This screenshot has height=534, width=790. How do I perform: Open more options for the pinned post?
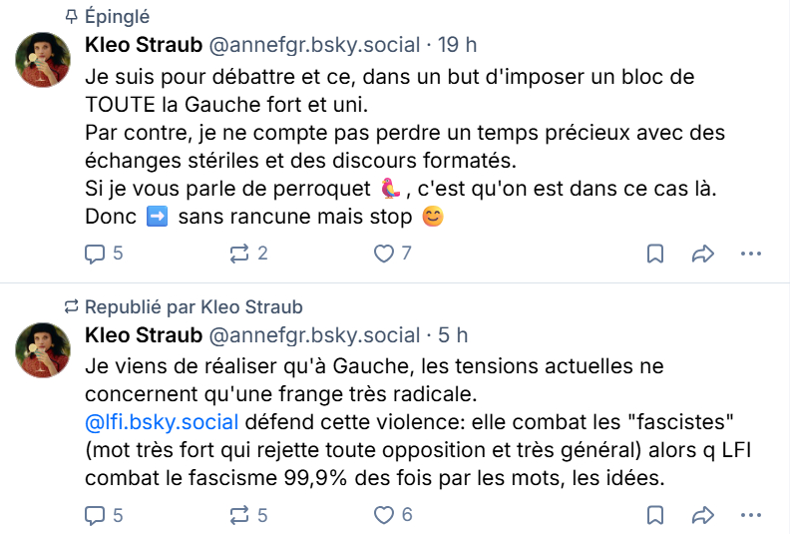[750, 254]
